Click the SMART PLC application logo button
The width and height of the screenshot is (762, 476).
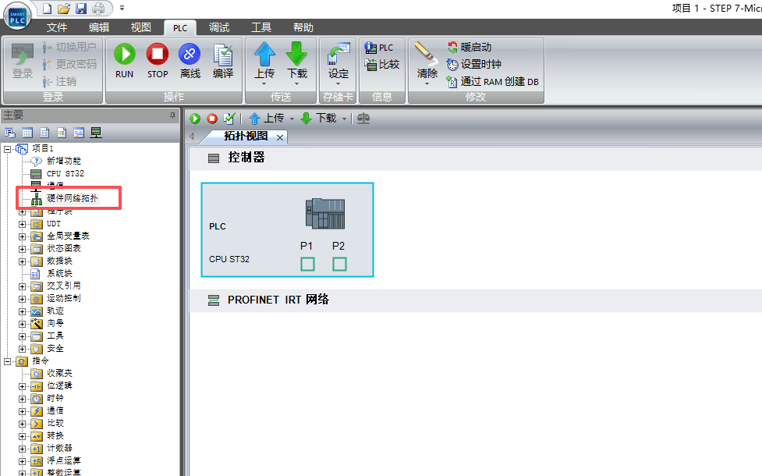click(17, 16)
